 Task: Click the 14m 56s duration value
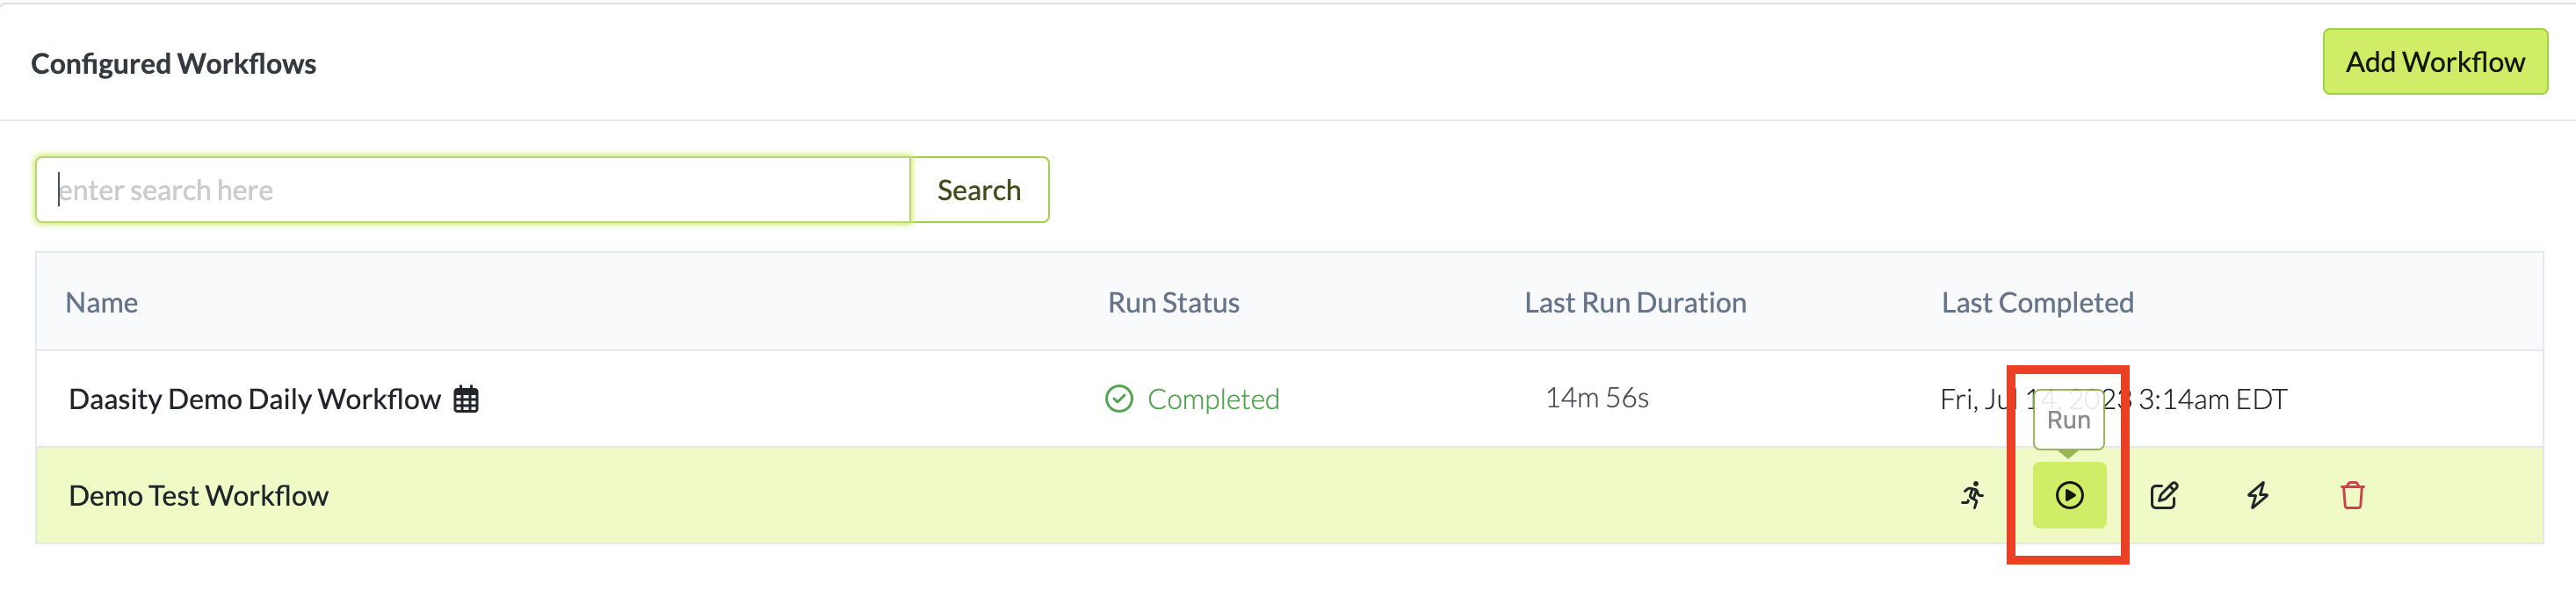point(1597,398)
